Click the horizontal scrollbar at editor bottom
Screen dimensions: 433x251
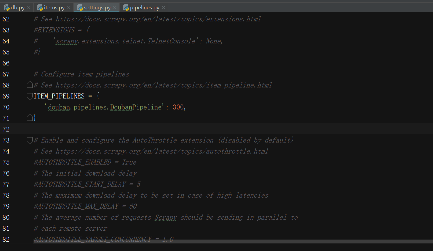pos(233,241)
